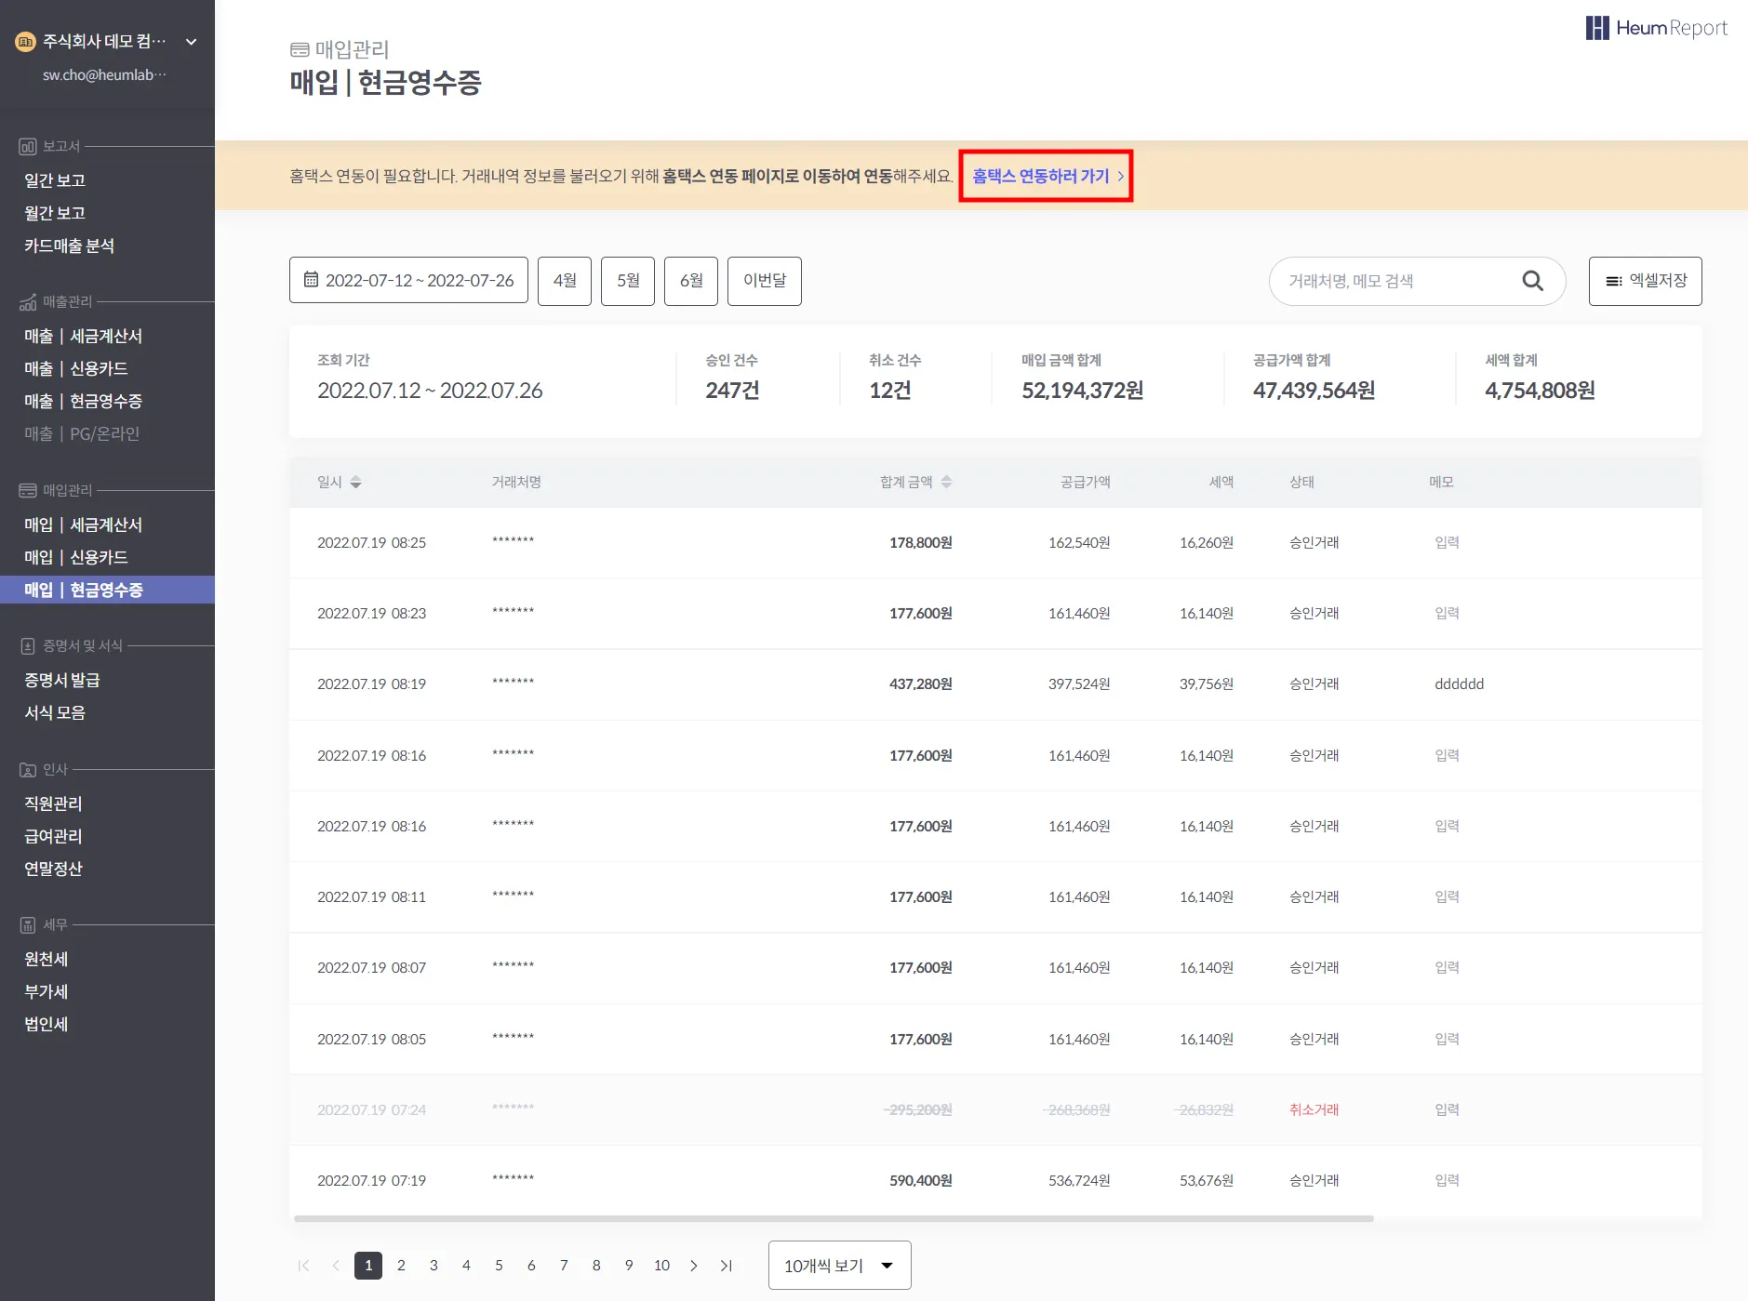Screen dimensions: 1748x1301
Task: Open 부가세 menu
Action: point(47,991)
